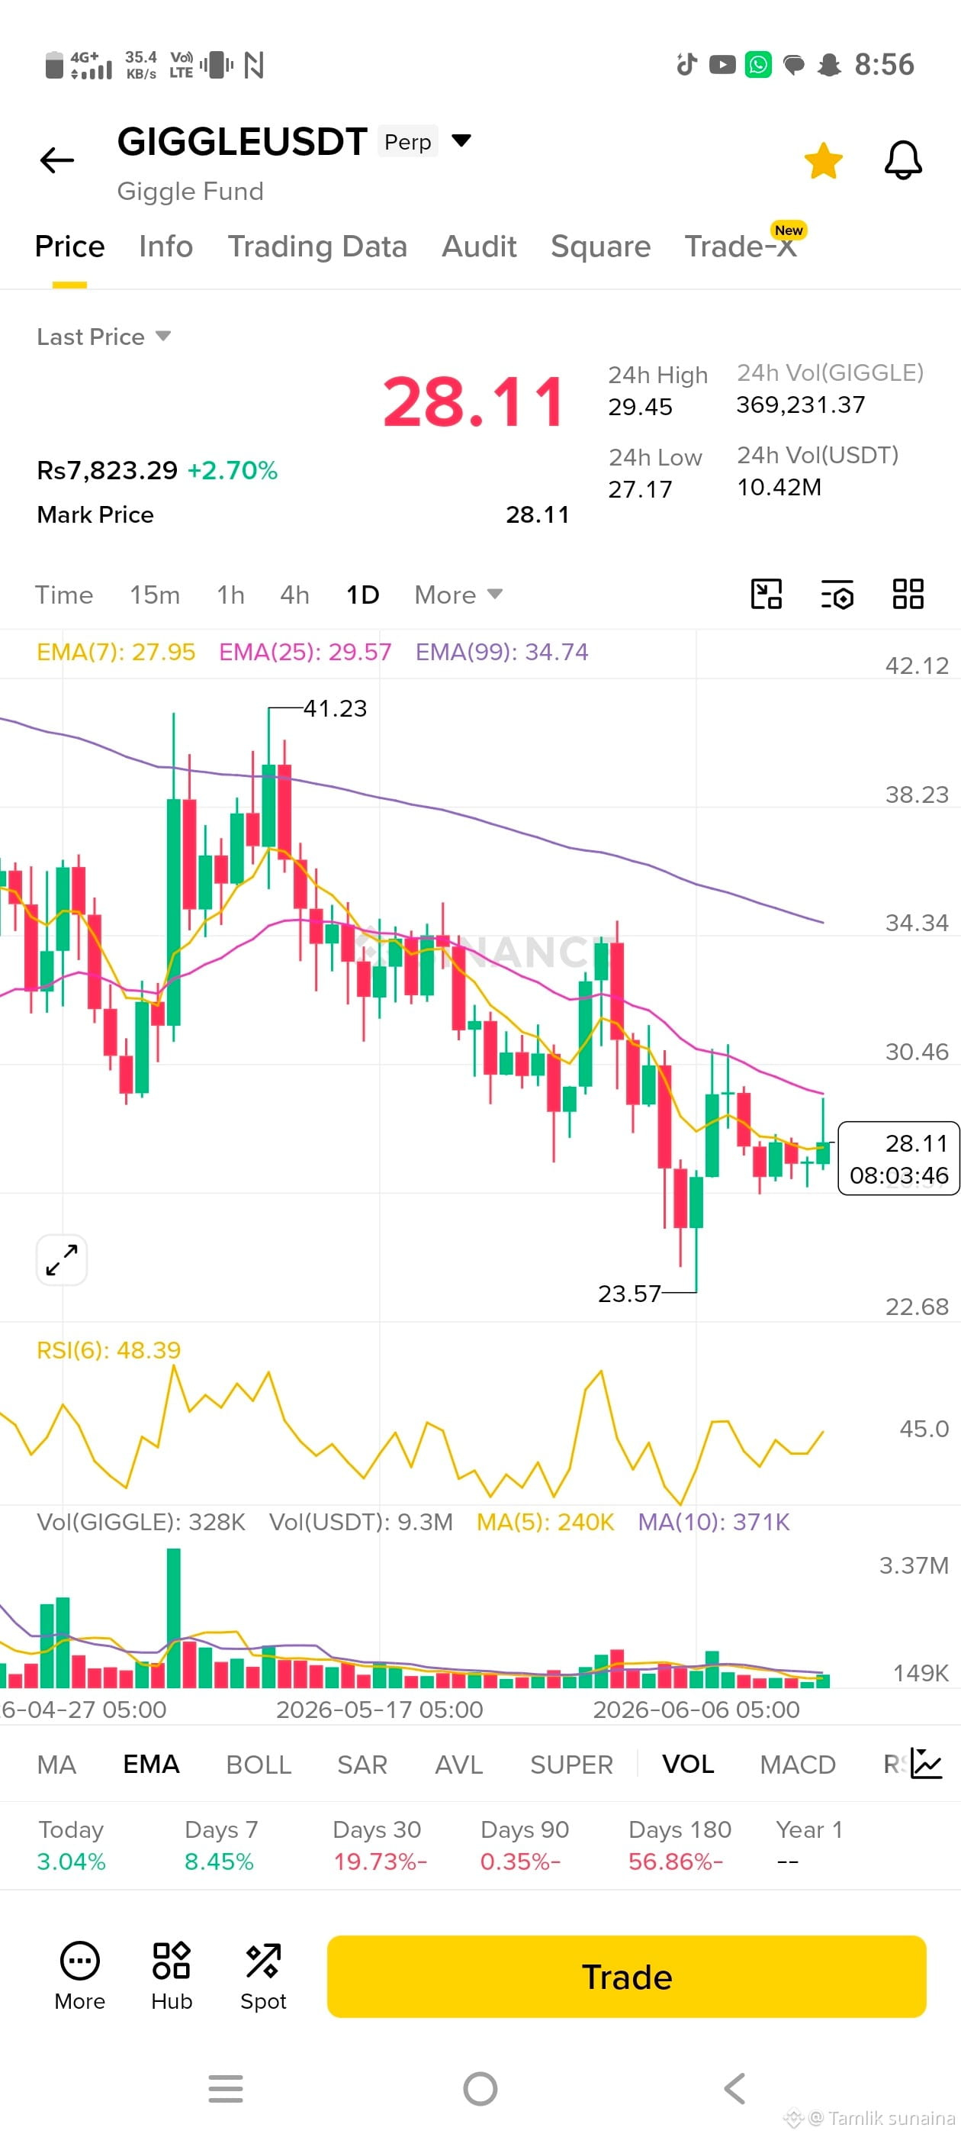Tap the current price label 28.11 on chart
961x2137 pixels.
point(898,1158)
